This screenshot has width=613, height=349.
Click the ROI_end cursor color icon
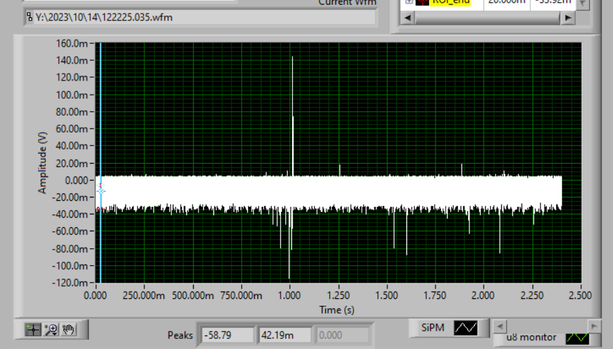[422, 2]
